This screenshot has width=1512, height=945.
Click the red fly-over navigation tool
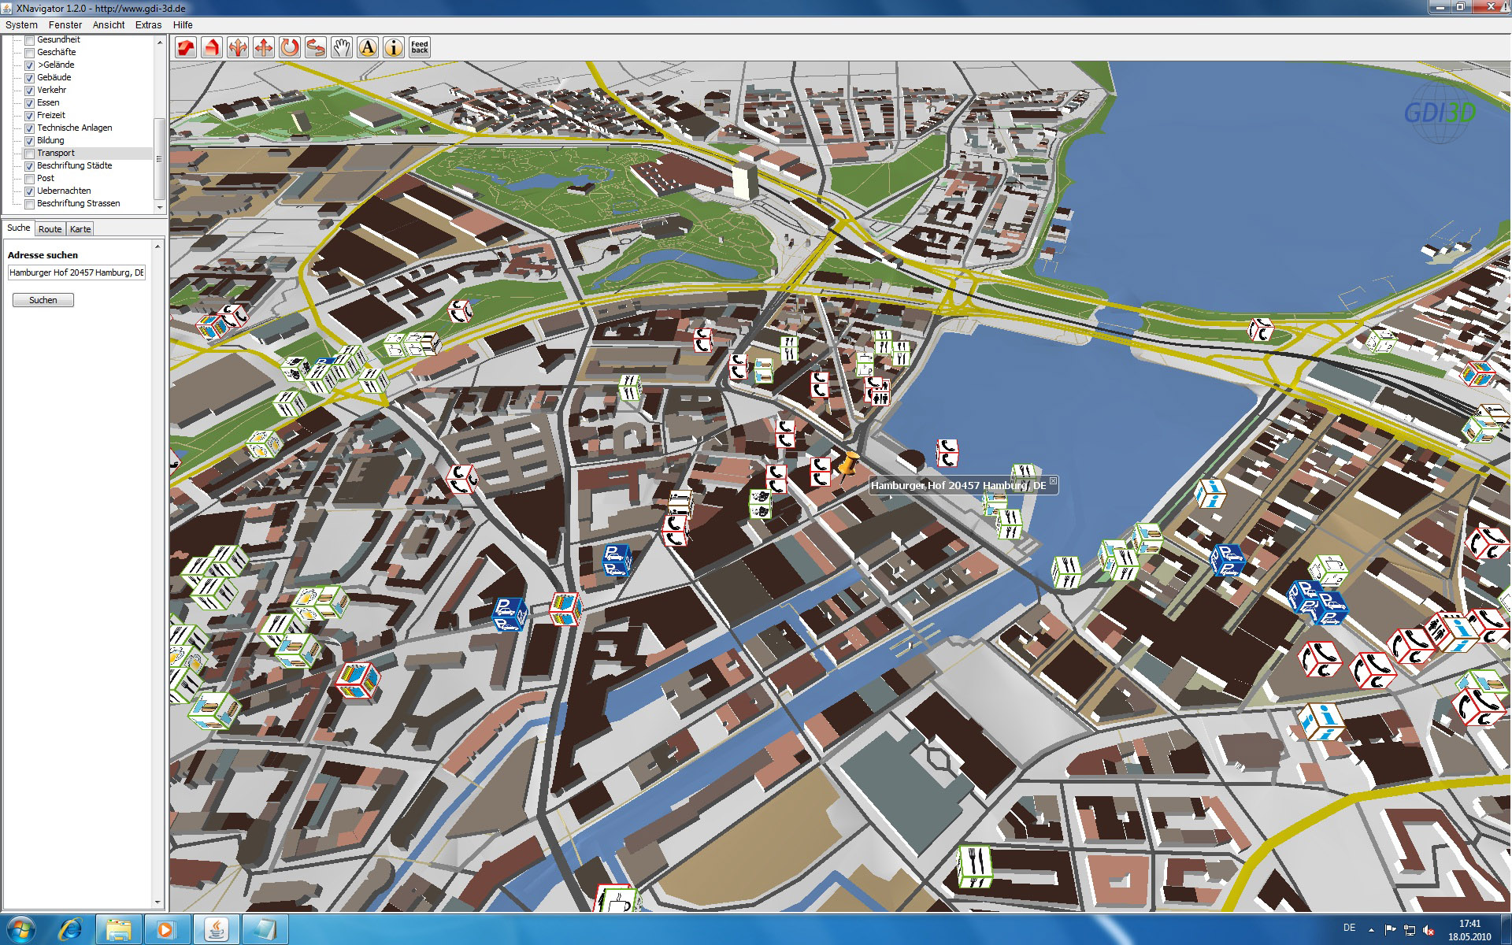[x=186, y=47]
